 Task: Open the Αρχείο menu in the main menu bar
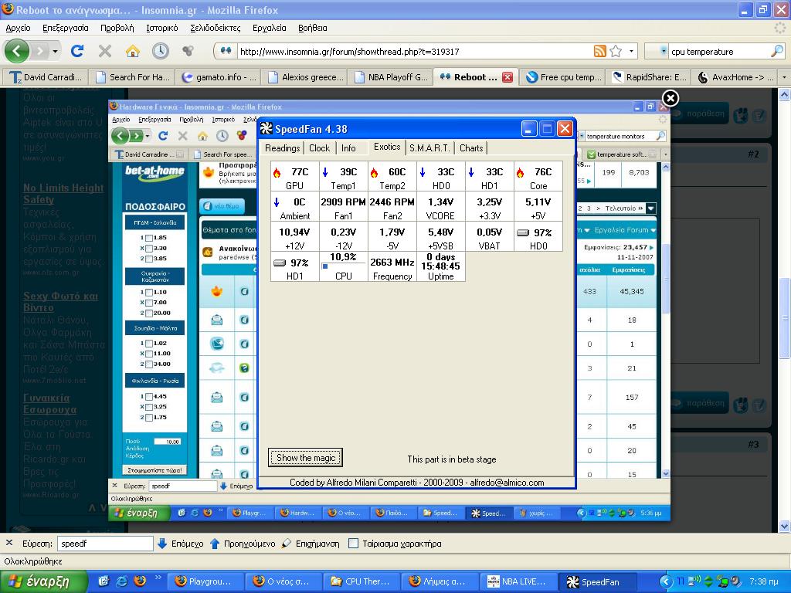(19, 28)
